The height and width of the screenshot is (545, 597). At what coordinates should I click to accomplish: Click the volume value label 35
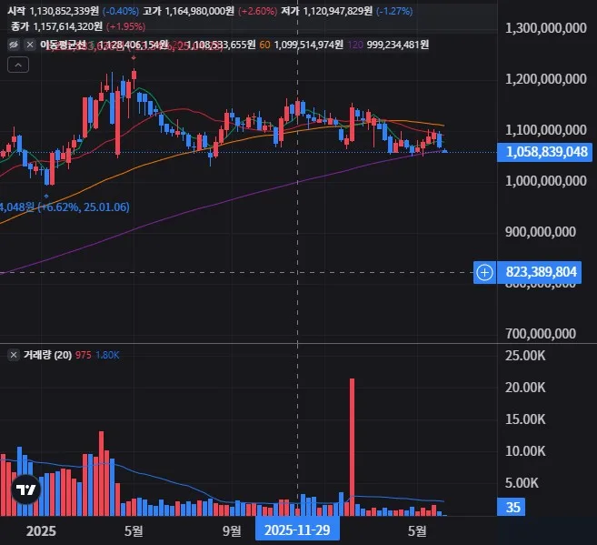tap(511, 508)
